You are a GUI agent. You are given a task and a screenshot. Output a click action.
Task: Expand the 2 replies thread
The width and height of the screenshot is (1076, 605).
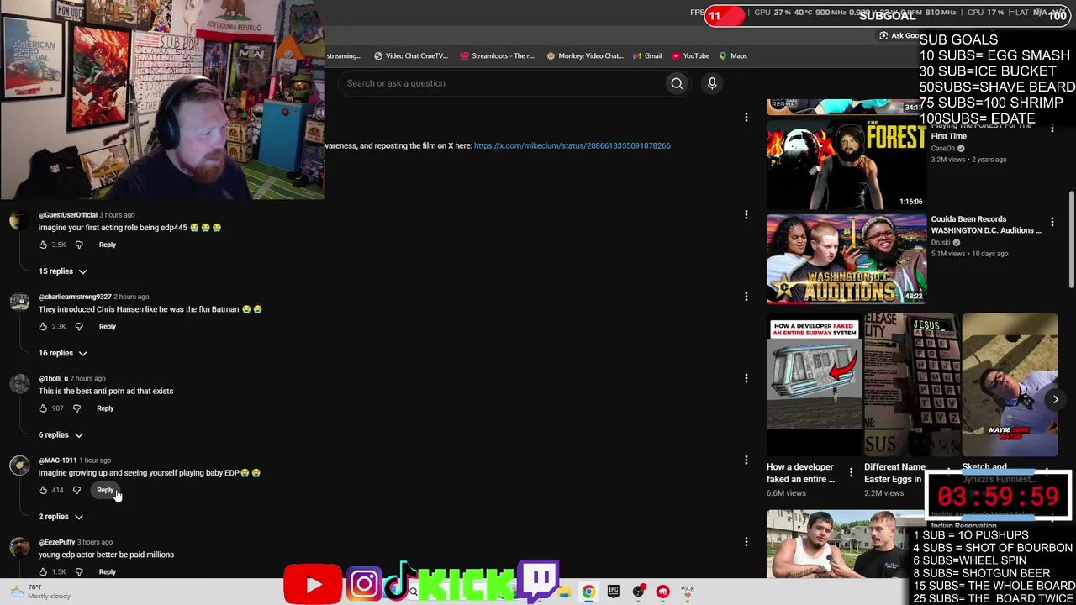(x=61, y=517)
